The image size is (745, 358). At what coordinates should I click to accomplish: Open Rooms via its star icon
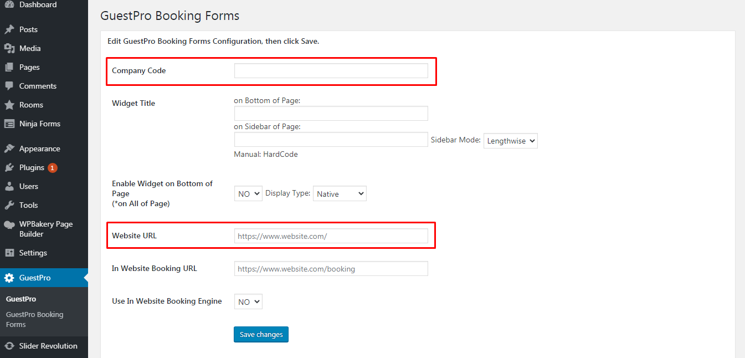pos(9,105)
